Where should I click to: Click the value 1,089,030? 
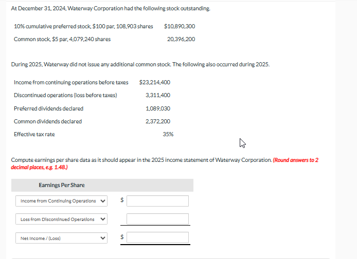(158, 108)
